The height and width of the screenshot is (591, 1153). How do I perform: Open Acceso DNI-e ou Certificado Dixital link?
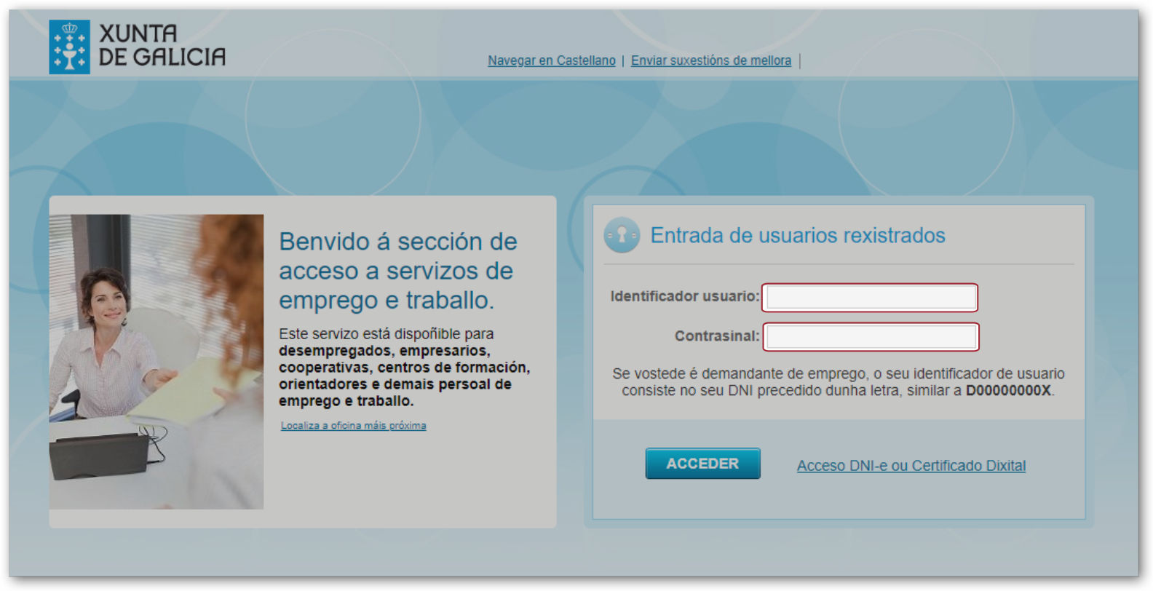coord(911,466)
